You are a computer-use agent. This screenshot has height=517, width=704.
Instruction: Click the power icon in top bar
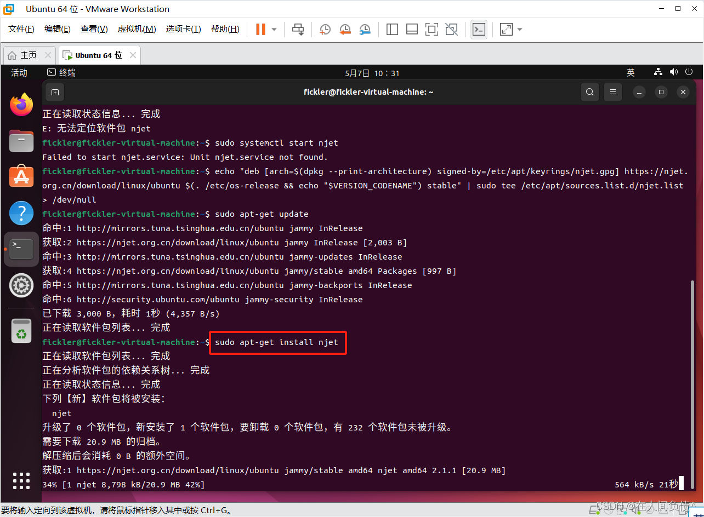click(690, 72)
